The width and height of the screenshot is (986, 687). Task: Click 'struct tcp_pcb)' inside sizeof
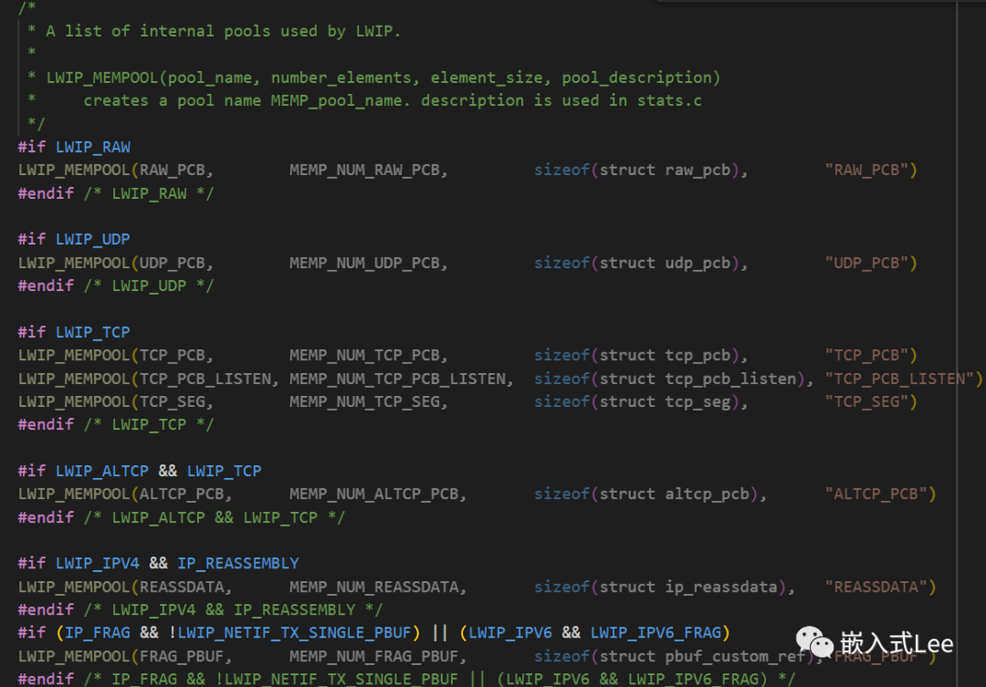click(x=669, y=355)
